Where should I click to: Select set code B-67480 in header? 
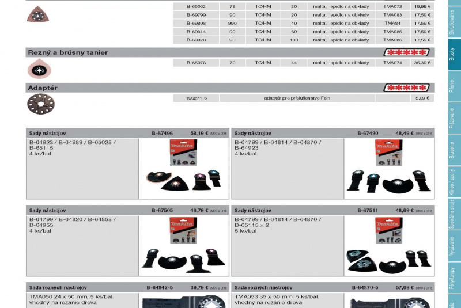click(368, 134)
